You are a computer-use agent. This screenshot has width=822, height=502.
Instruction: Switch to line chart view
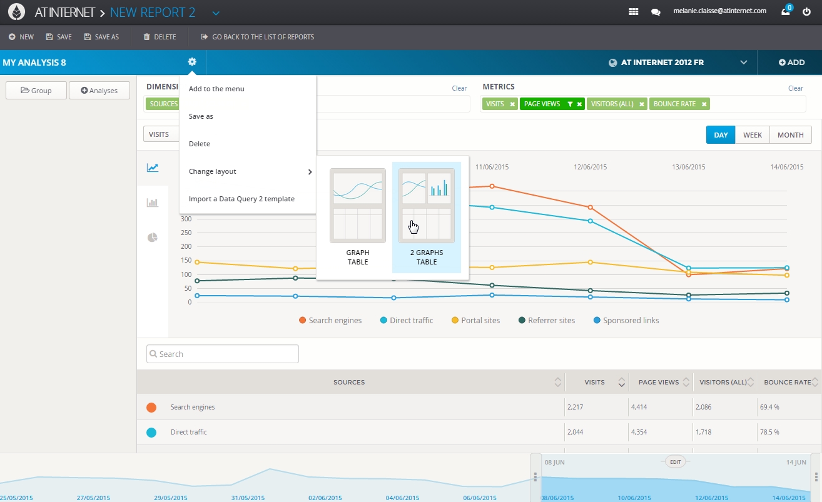(x=153, y=168)
